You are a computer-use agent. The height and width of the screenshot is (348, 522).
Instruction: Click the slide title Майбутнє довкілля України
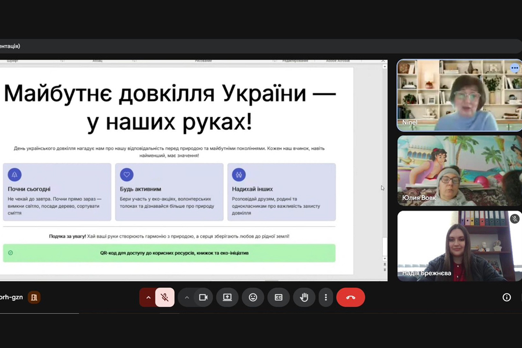tap(170, 108)
